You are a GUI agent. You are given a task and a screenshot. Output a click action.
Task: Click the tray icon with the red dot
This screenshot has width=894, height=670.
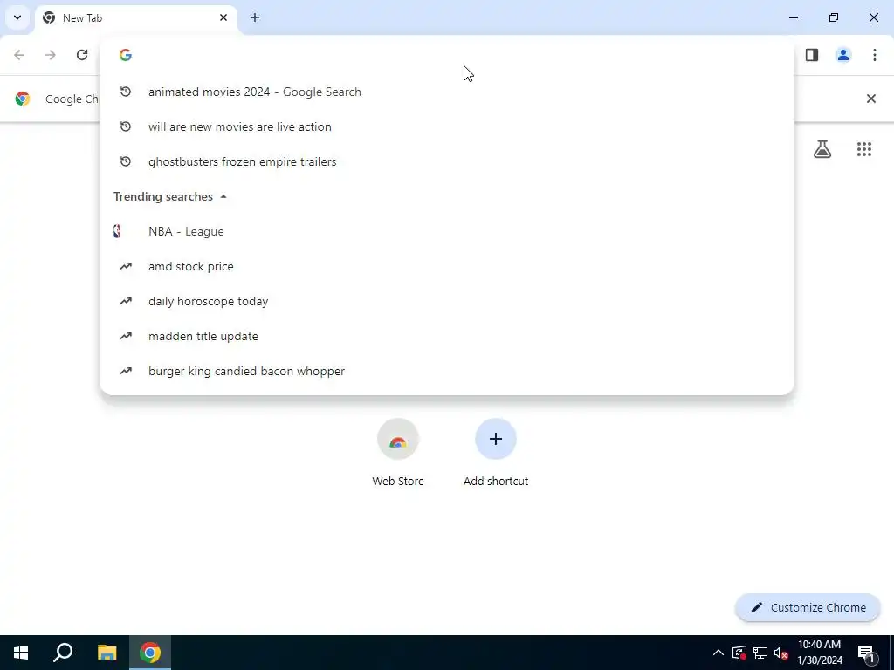739,653
